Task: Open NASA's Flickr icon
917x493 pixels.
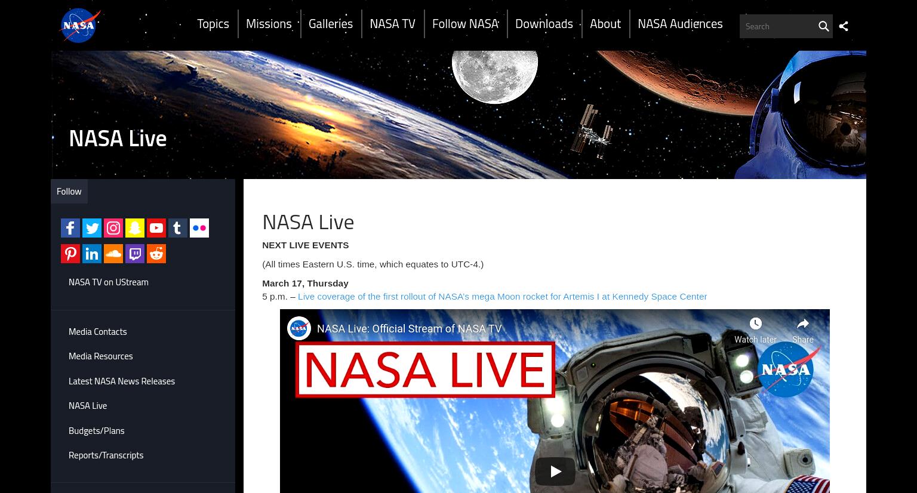Action: (x=199, y=228)
